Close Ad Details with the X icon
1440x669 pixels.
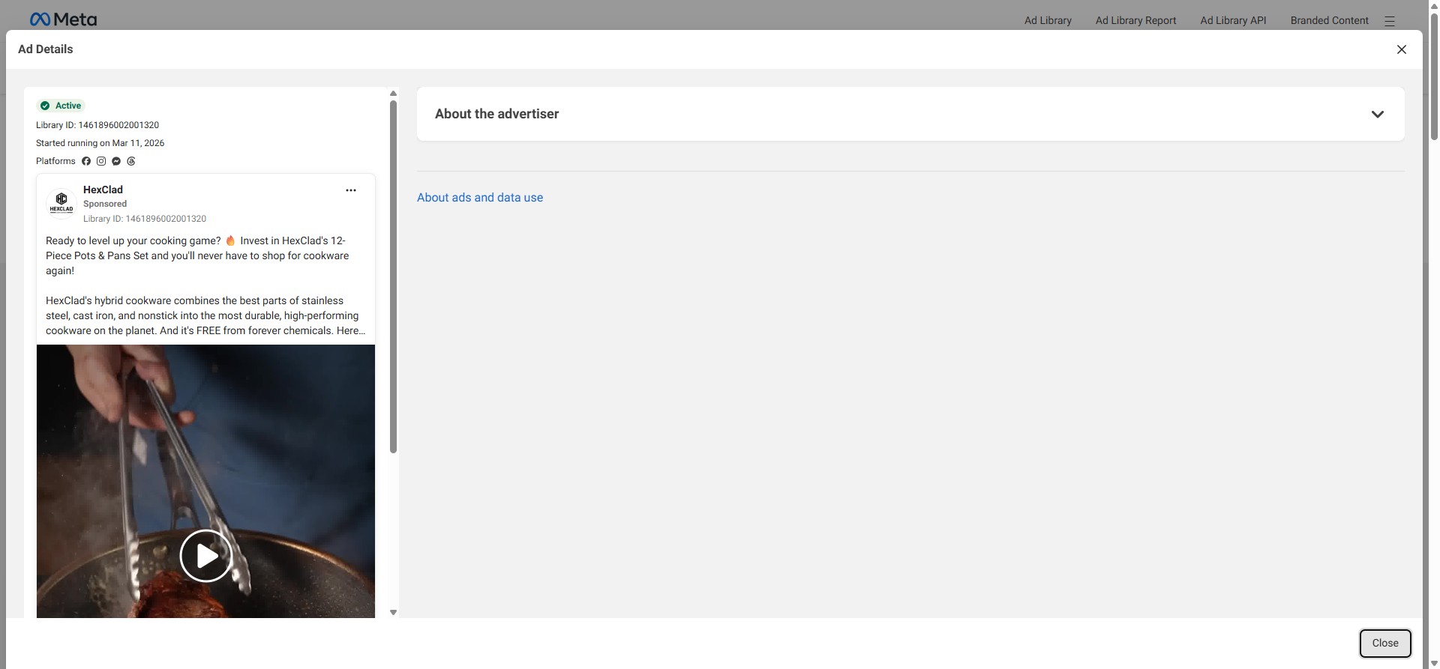(x=1401, y=49)
